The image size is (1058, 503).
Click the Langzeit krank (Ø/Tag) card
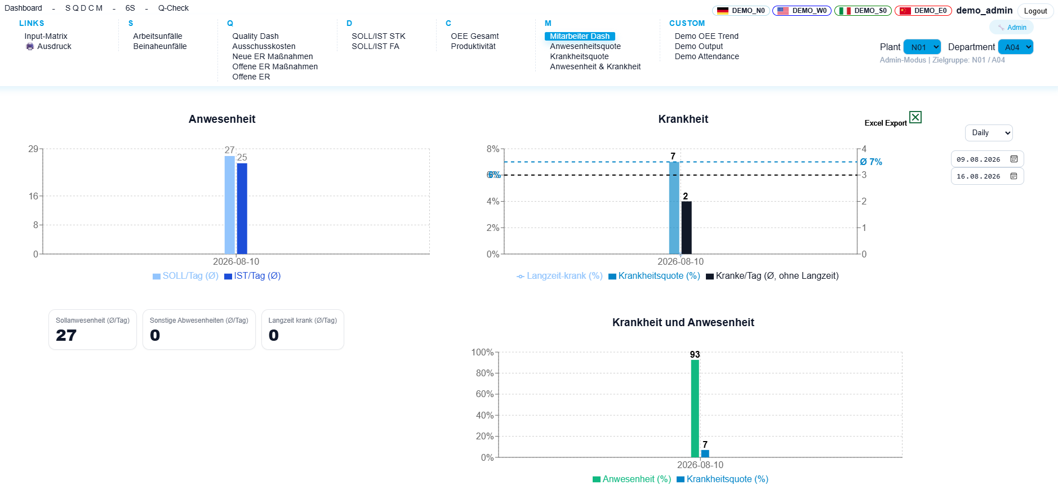pos(303,330)
